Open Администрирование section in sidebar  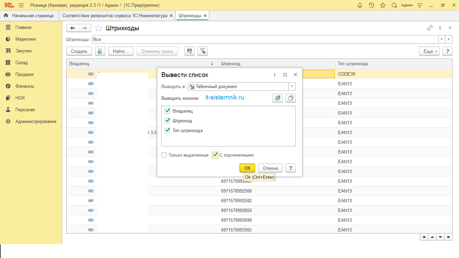36,122
